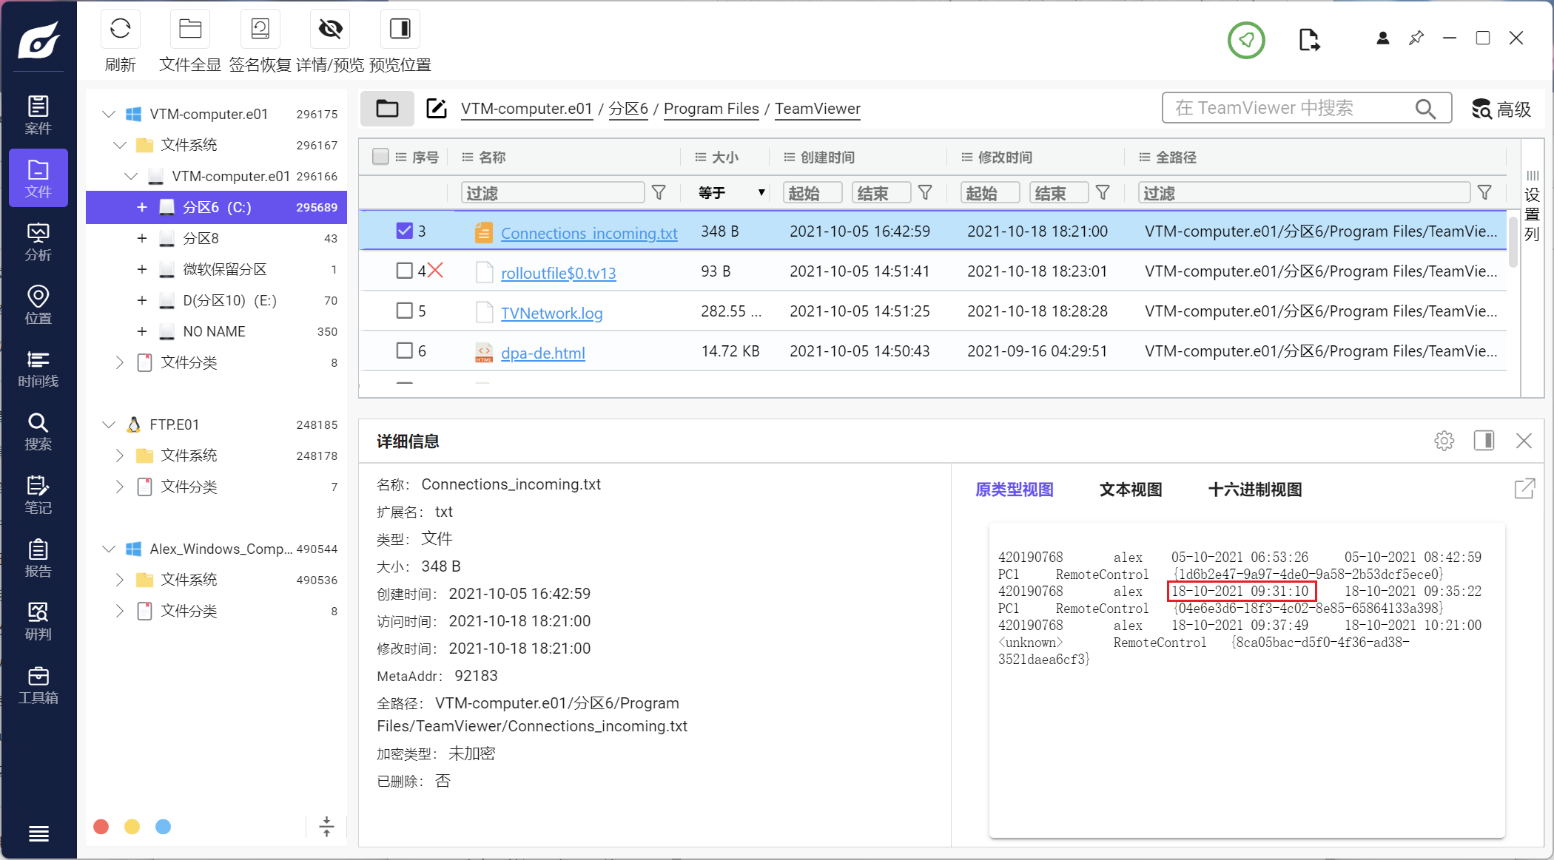Click the 刷新 refresh icon
This screenshot has width=1554, height=860.
pyautogui.click(x=120, y=29)
